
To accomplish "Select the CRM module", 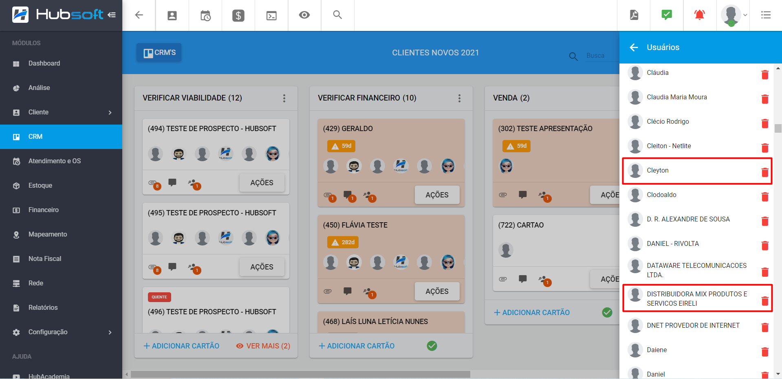I will pyautogui.click(x=61, y=137).
